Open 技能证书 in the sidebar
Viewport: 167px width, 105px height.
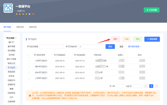click(x=12, y=80)
